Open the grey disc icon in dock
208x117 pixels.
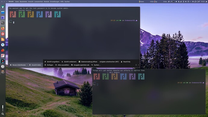[3, 66]
